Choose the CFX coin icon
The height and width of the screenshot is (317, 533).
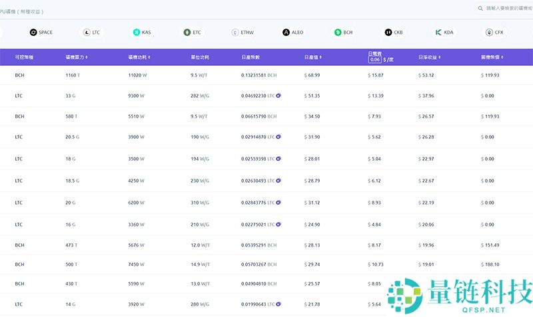tap(490, 32)
